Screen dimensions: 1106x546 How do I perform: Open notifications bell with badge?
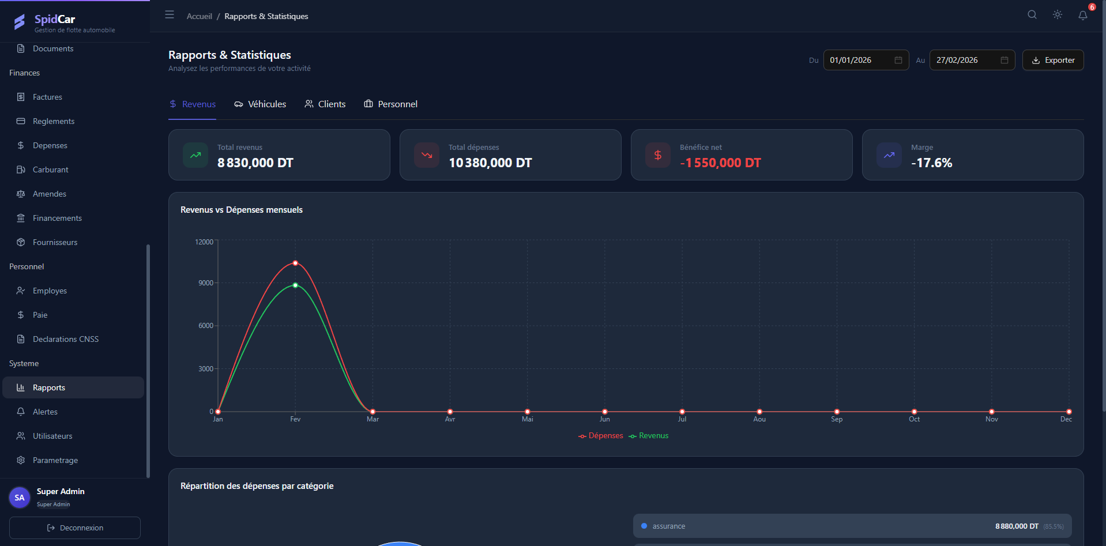coord(1083,16)
